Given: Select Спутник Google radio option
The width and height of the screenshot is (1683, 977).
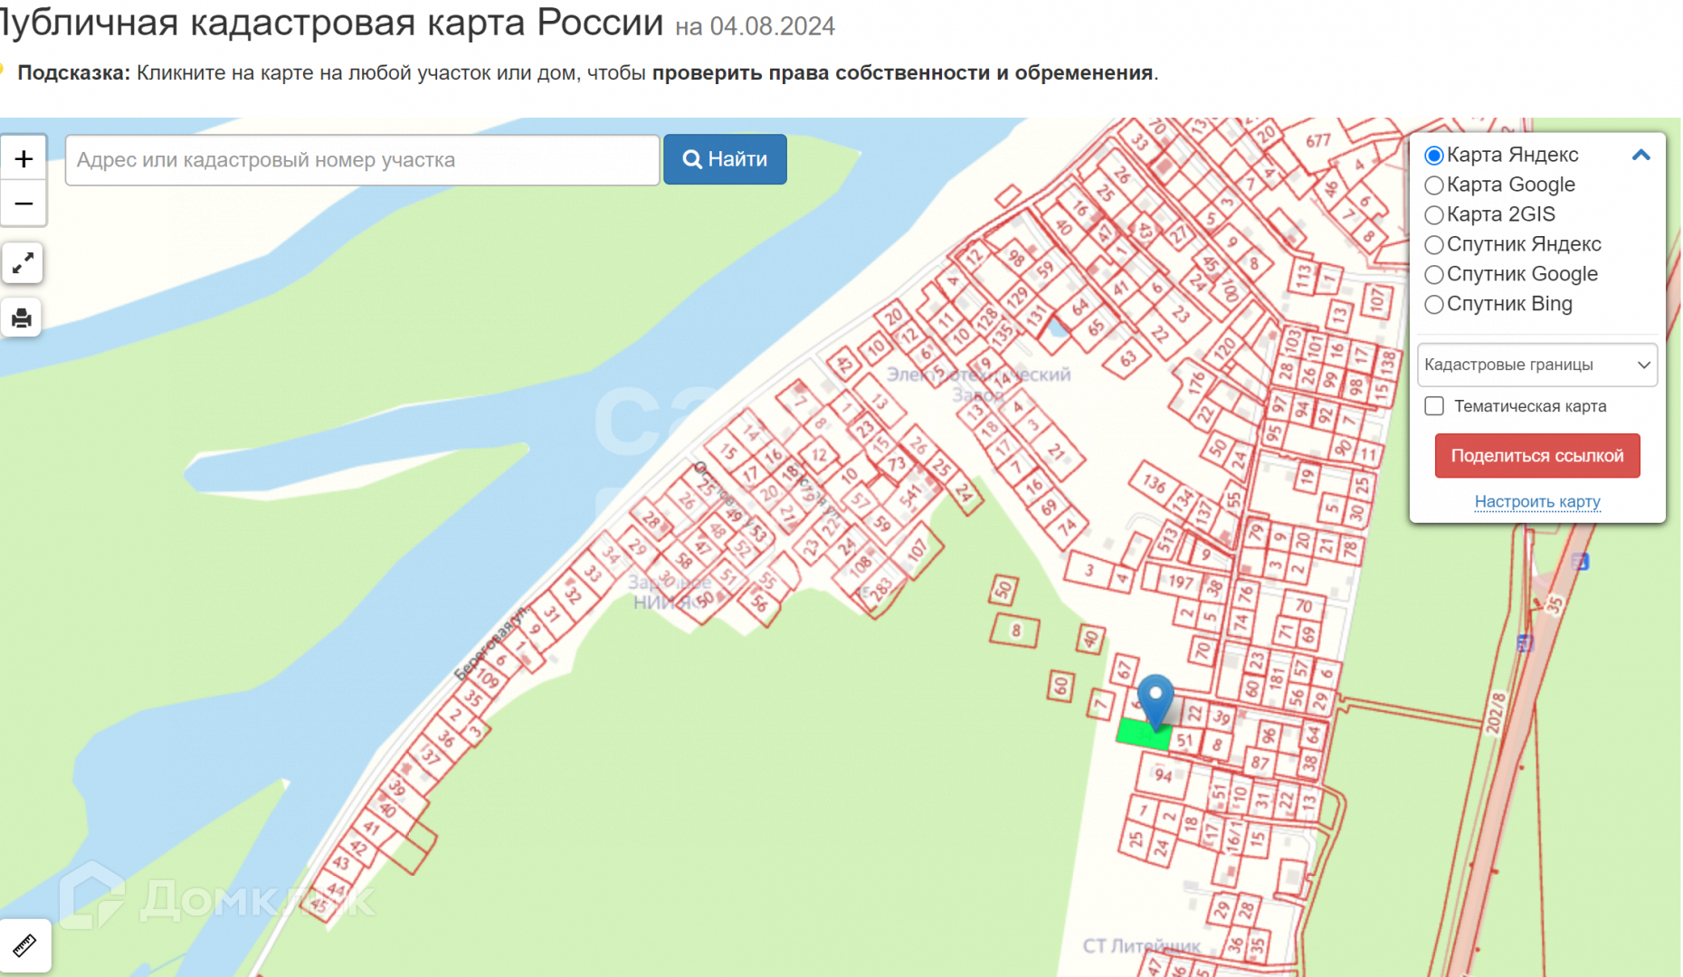Looking at the screenshot, I should (1434, 275).
